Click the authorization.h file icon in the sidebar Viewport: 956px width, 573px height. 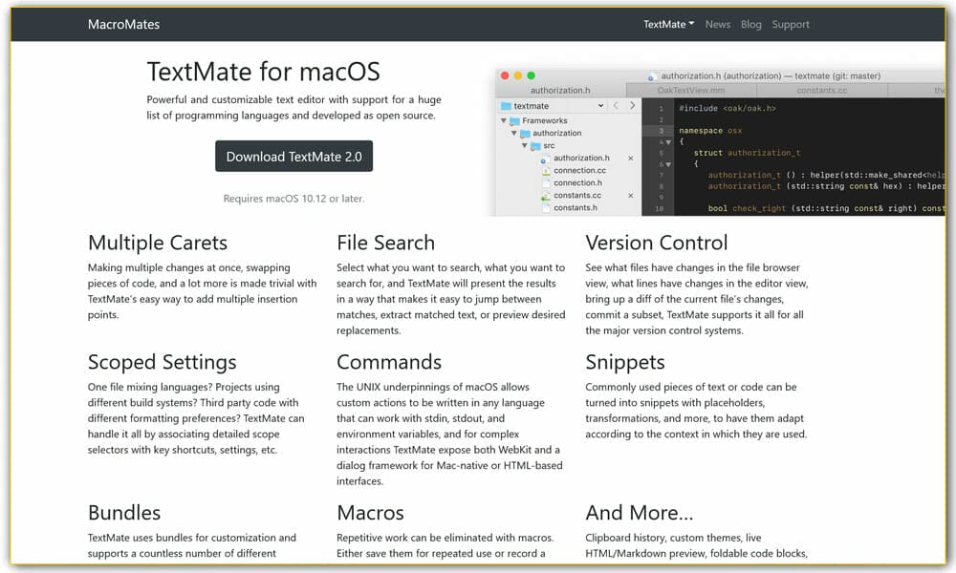pyautogui.click(x=543, y=159)
